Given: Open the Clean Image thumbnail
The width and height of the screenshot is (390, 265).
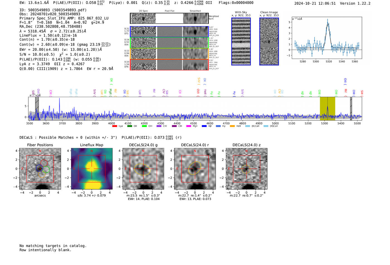Looking at the screenshot, I should 269,41.
